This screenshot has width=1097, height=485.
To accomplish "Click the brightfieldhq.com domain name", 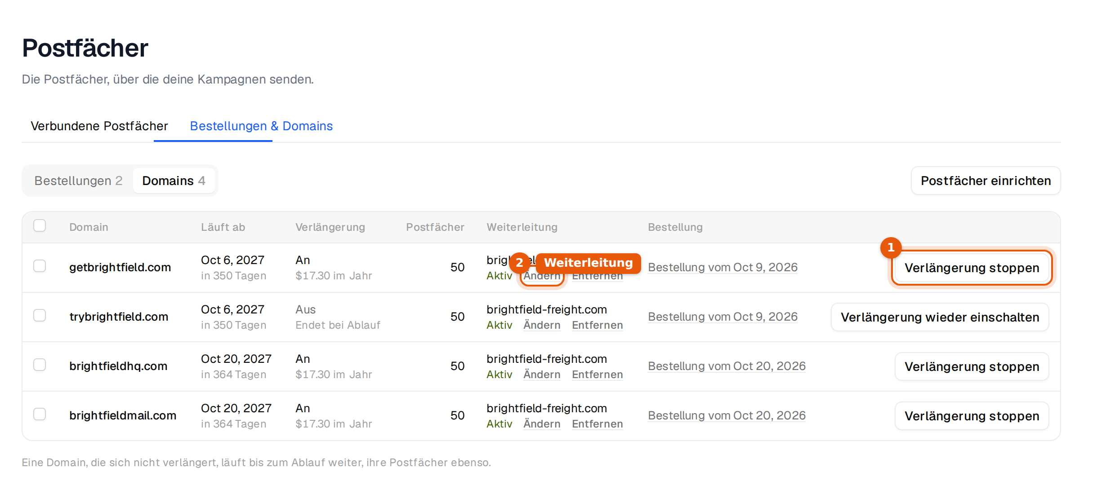I will tap(118, 366).
